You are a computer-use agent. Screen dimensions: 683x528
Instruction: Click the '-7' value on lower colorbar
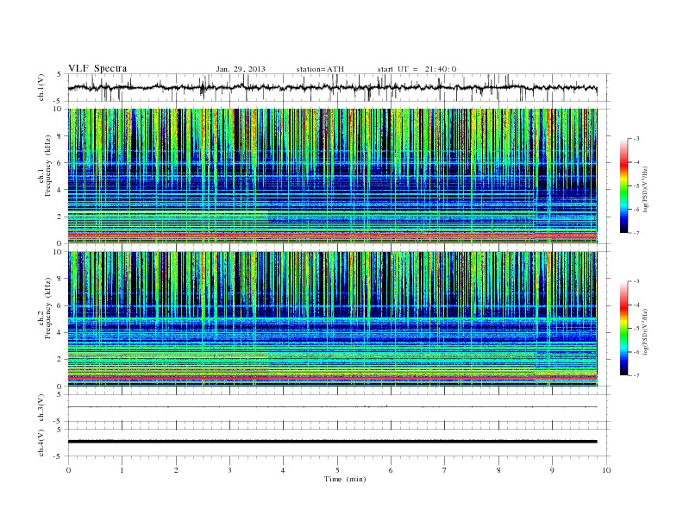click(636, 375)
